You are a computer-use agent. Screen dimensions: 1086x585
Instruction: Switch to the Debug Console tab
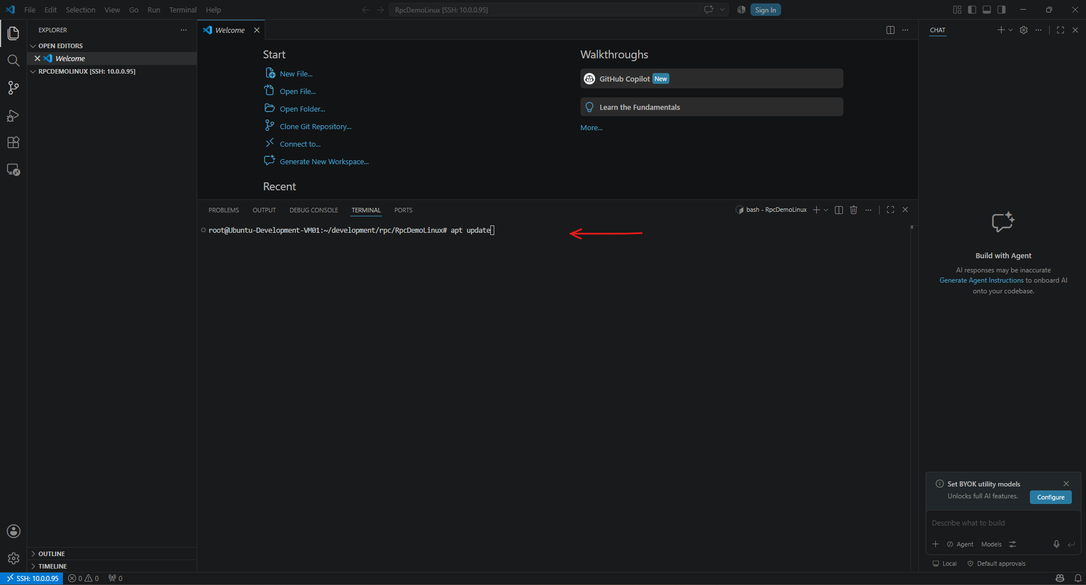314,210
